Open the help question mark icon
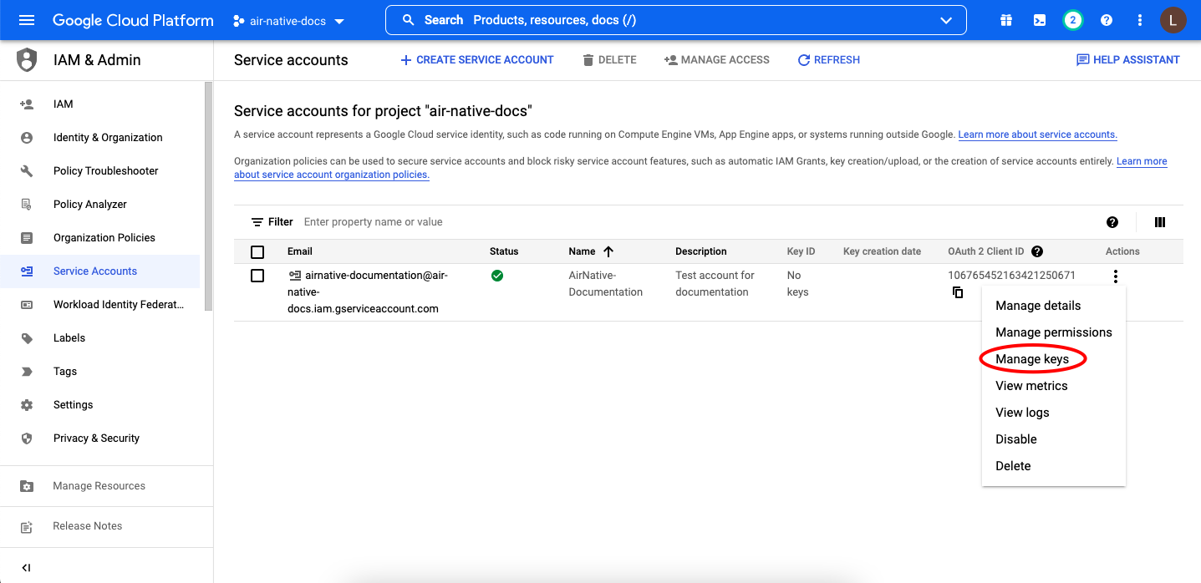The image size is (1201, 583). pyautogui.click(x=1107, y=20)
